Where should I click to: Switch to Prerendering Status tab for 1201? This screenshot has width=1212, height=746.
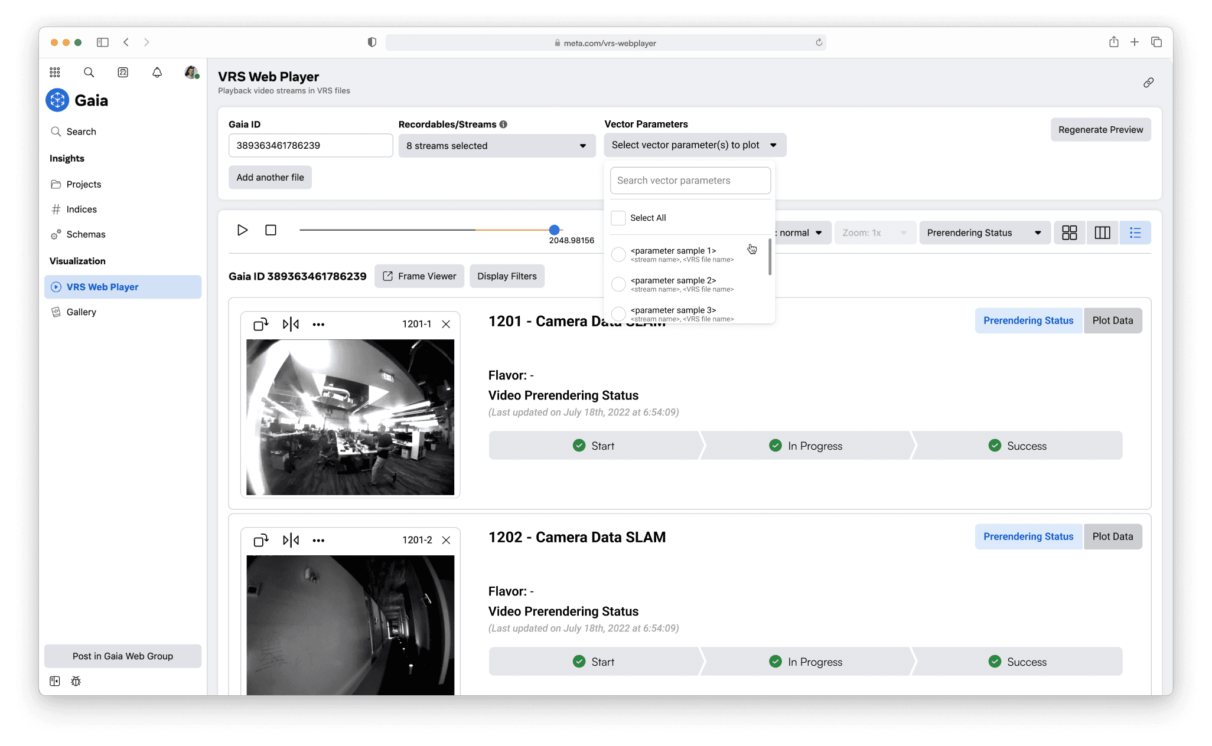(x=1028, y=320)
